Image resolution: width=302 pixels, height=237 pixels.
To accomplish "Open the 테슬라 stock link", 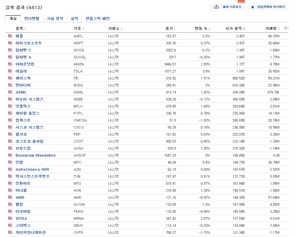I will pyautogui.click(x=21, y=71).
